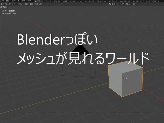Switch to the レンダリング workspace tab
The height and width of the screenshot is (123, 164).
click(113, 1)
